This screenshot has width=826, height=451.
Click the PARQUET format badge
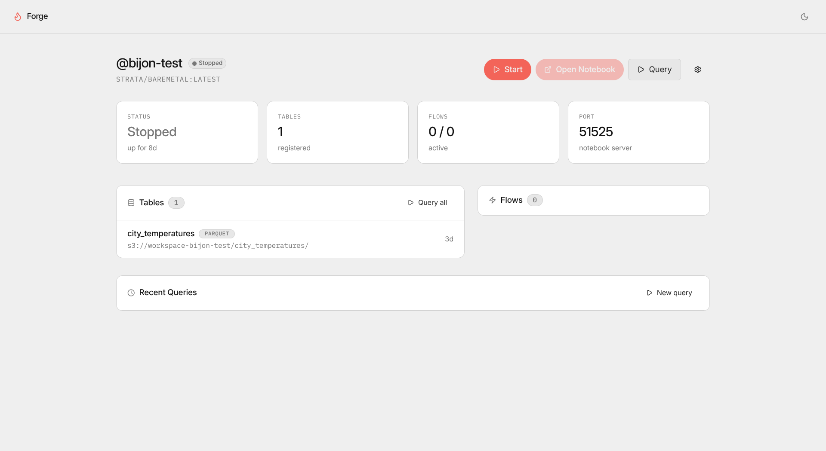coord(217,234)
